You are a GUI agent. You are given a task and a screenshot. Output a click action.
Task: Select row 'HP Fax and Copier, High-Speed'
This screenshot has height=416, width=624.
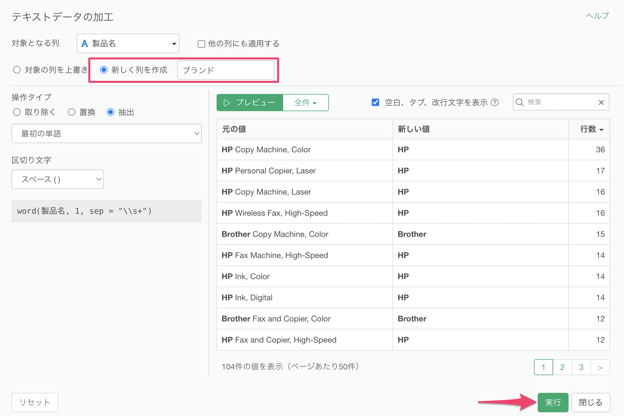click(x=413, y=340)
